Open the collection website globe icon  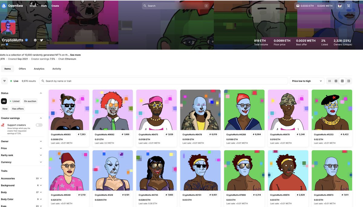click(35, 40)
